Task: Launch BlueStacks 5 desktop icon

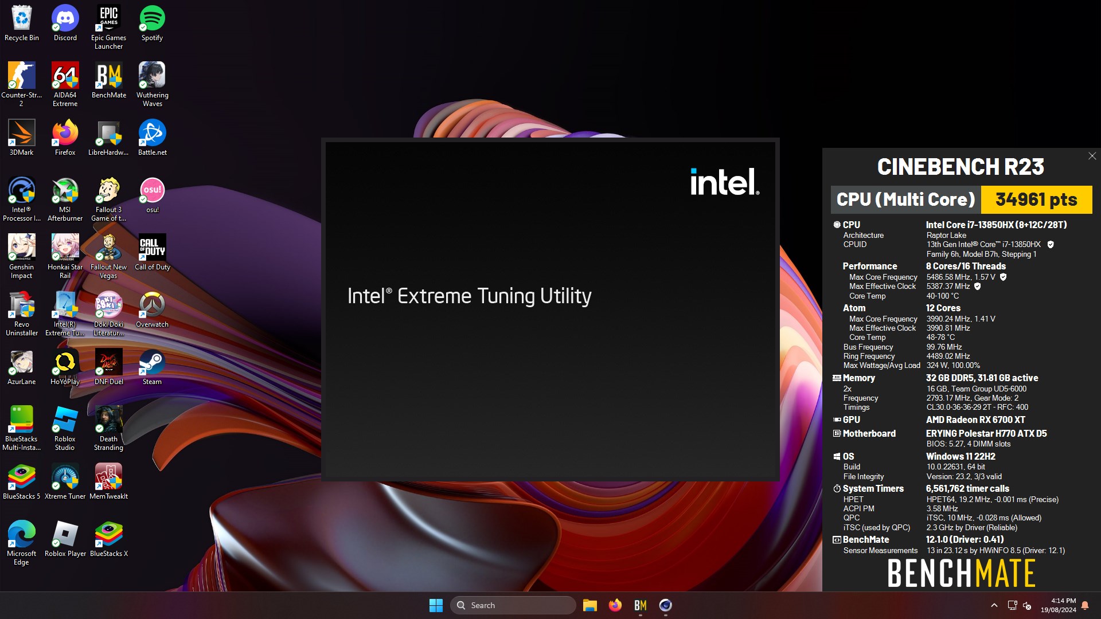Action: pos(22,482)
